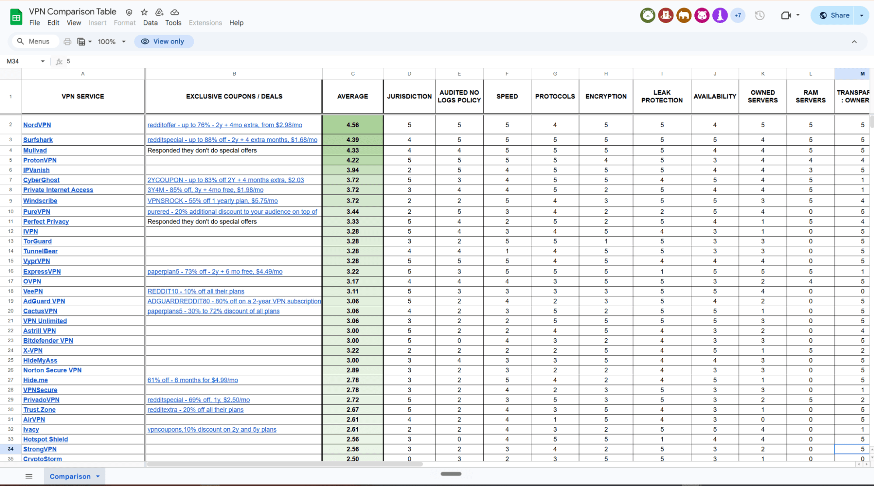Click Mullvad's 'Responded they don't do special offers'
The width and height of the screenshot is (874, 486).
pos(202,150)
